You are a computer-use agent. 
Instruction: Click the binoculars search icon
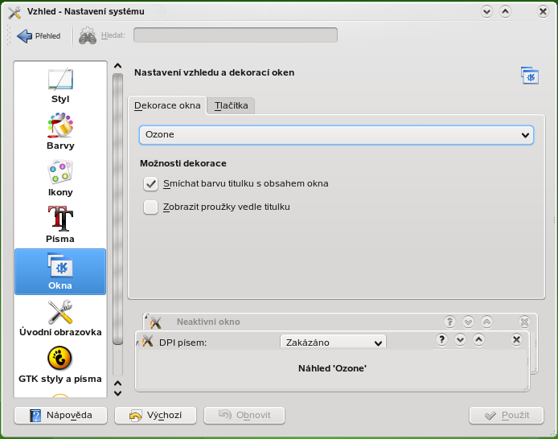[88, 35]
